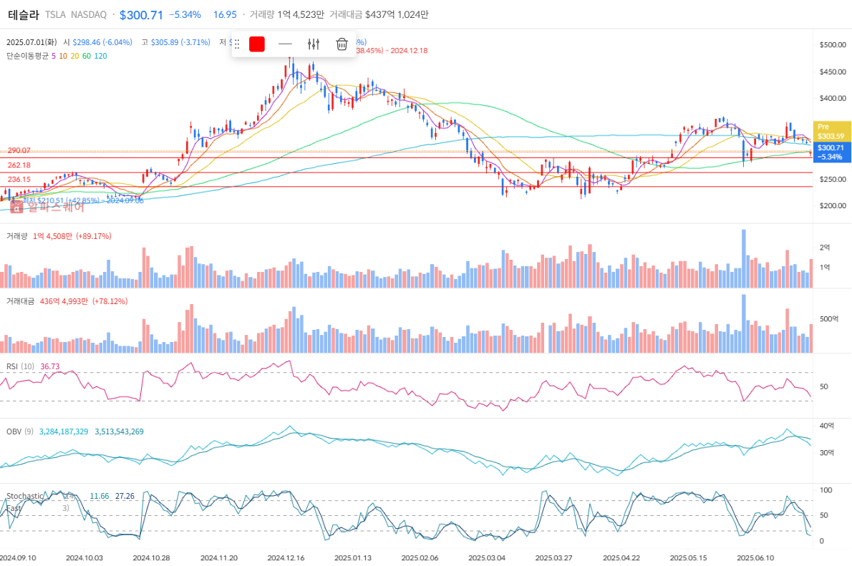This screenshot has height=566, width=852.
Task: Click the 2024.09.10 date axis label
Action: (x=19, y=558)
